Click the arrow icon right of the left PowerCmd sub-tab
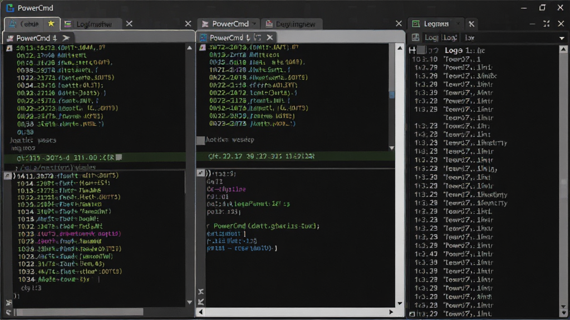This screenshot has width=570, height=320. click(x=66, y=38)
